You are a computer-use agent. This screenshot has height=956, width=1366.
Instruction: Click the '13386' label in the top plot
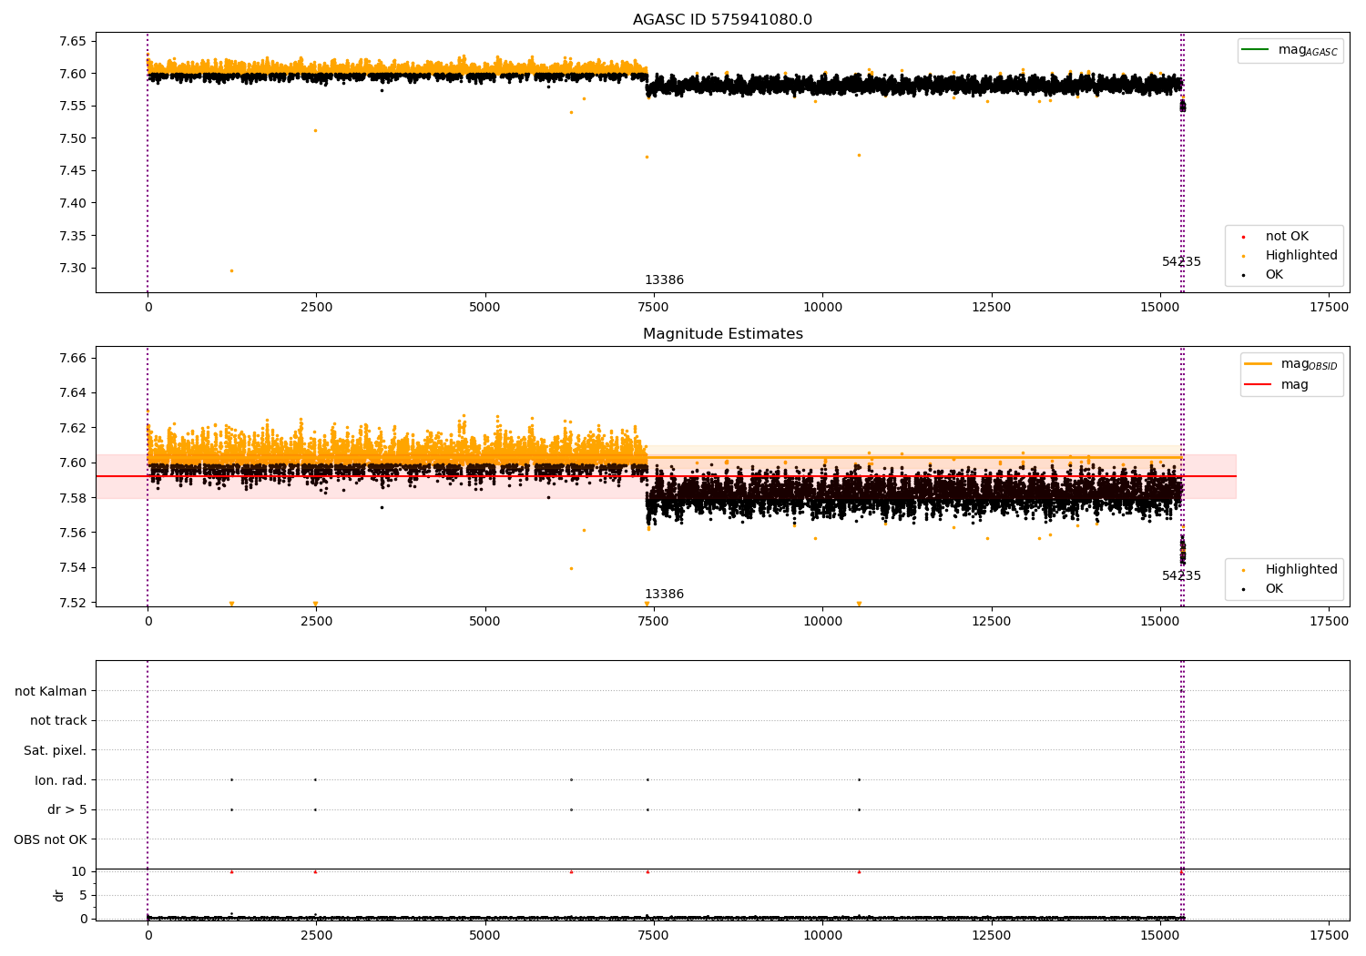point(664,280)
